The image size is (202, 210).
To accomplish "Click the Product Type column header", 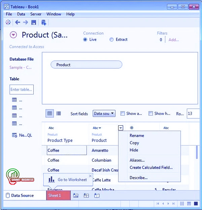I will (x=60, y=140).
